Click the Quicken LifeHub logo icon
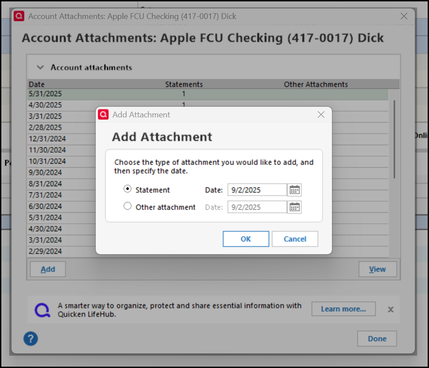Viewport: 429px width, 368px height. click(42, 310)
